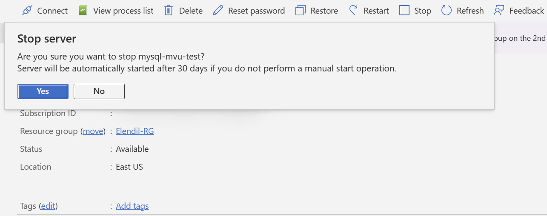Screen dimensions: 547x216
Task: Click the Stop square icon
Action: (x=404, y=11)
